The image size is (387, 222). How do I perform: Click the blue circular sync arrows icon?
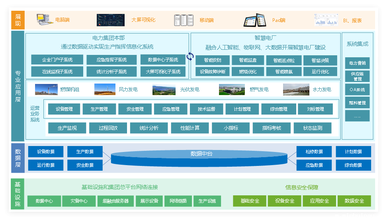pos(190,56)
